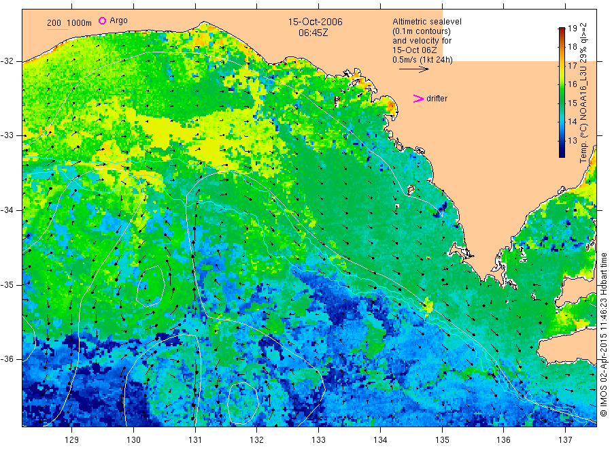Click the color bar value 17
The image size is (612, 449).
click(x=572, y=65)
